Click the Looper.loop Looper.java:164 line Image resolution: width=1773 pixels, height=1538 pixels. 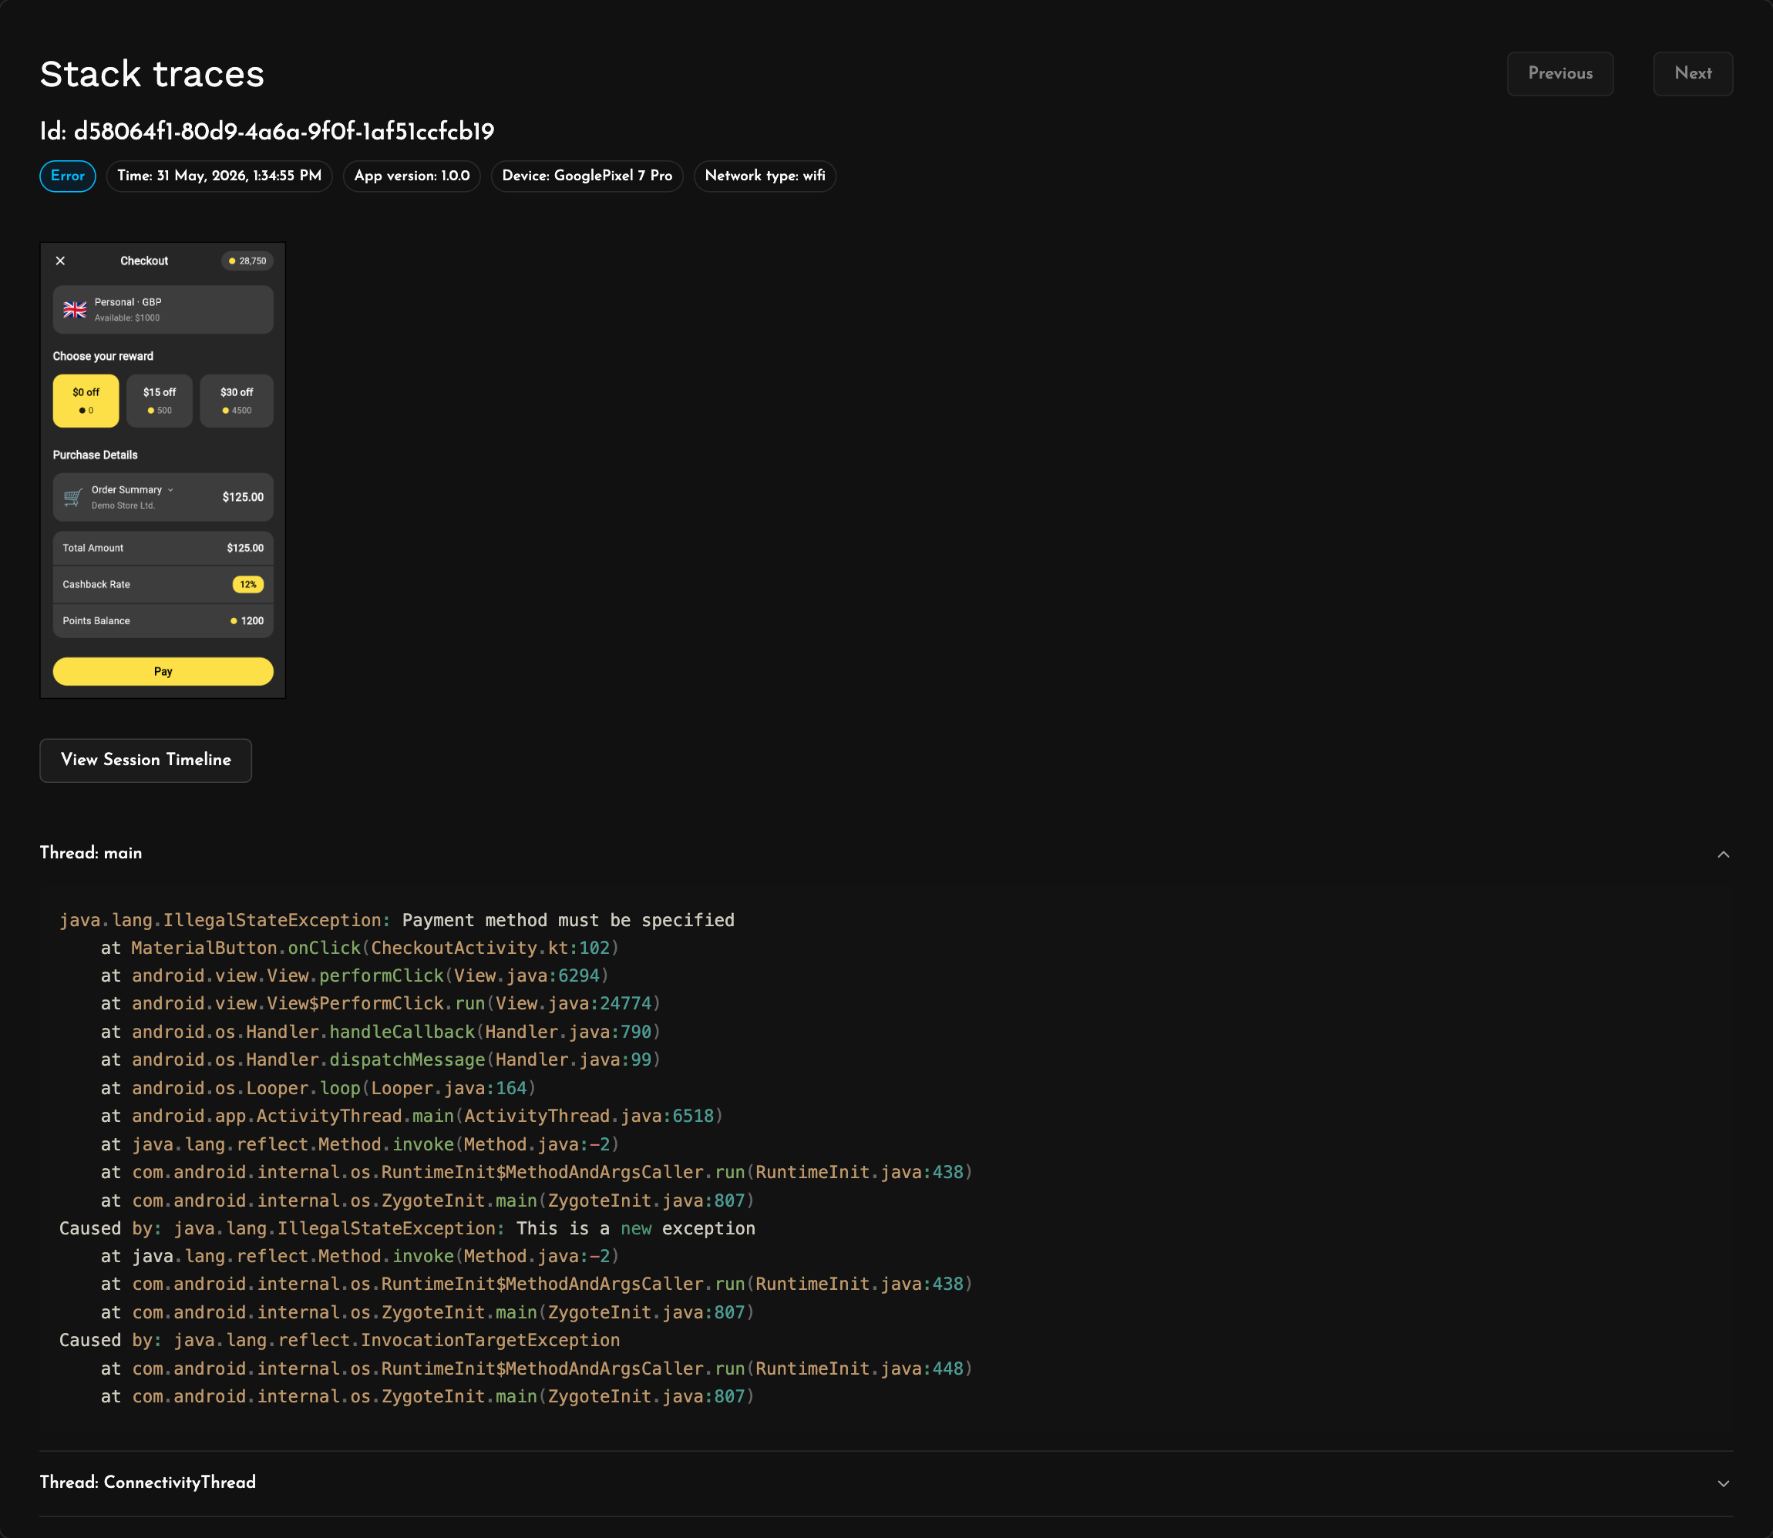[318, 1088]
